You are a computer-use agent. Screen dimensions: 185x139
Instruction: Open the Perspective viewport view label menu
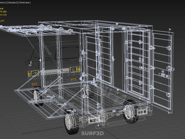click(3, 3)
